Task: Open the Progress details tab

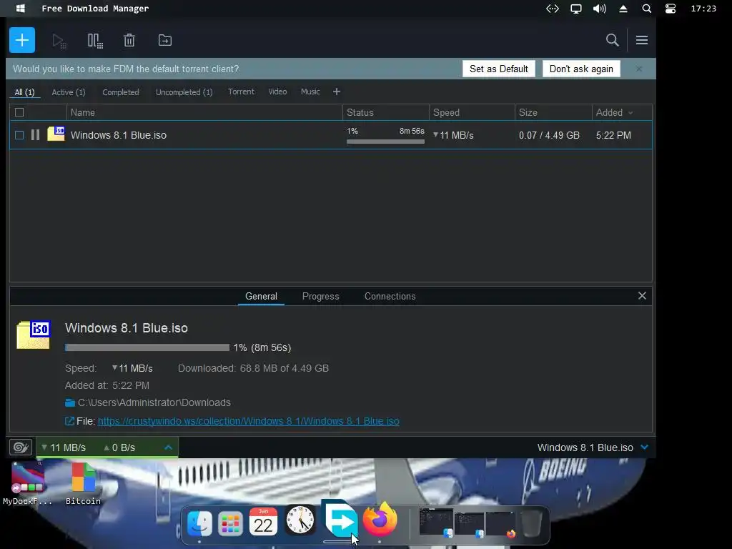Action: 320,296
